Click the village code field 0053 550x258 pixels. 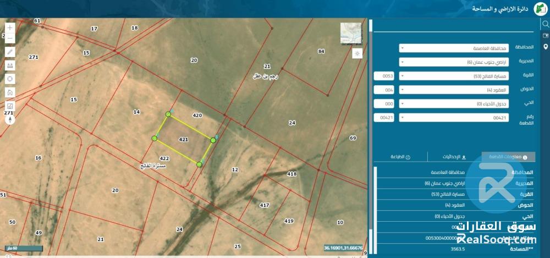coord(384,76)
